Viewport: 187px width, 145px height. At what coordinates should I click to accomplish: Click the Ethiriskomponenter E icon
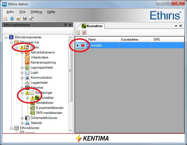pos(11,37)
